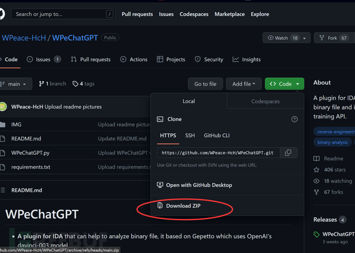
Task: Click the Go to file button
Action: [205, 84]
